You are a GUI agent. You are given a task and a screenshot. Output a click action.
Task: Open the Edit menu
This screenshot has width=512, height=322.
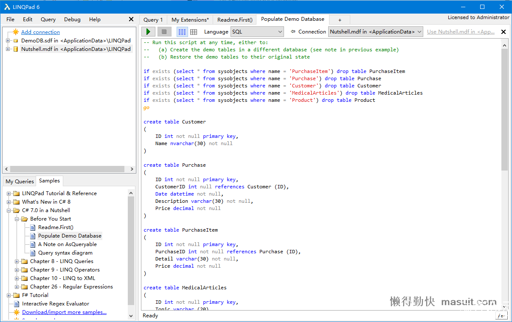(x=28, y=20)
